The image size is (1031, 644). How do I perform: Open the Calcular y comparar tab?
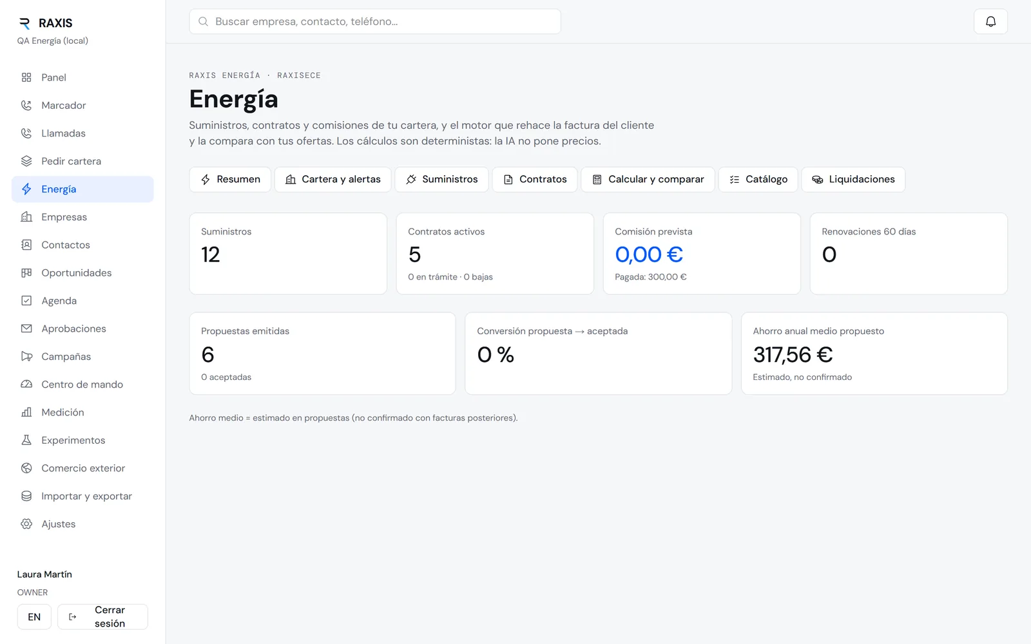648,179
